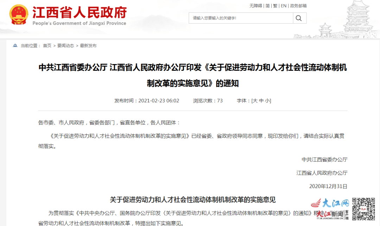Image resolution: width=380 pixels, height=226 pixels.
Task: Click the 大江网 (Dajiang Net) logo
Action: pyautogui.click(x=331, y=202)
